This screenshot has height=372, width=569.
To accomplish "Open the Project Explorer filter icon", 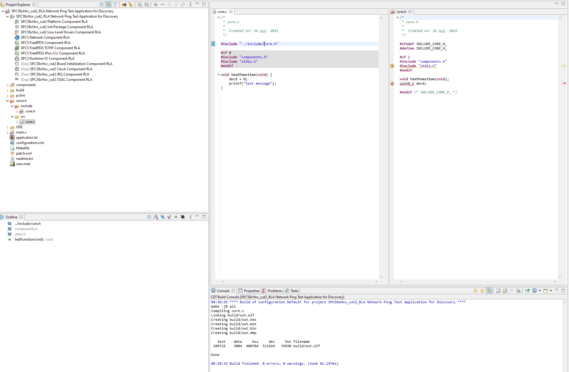I will click(x=115, y=4).
